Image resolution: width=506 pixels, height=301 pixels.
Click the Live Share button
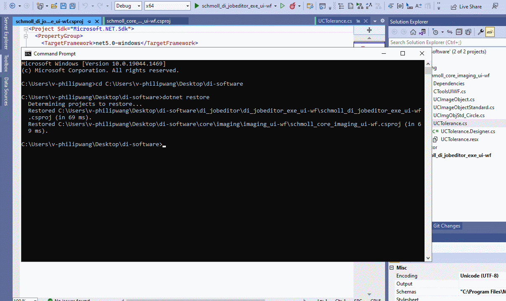466,7
